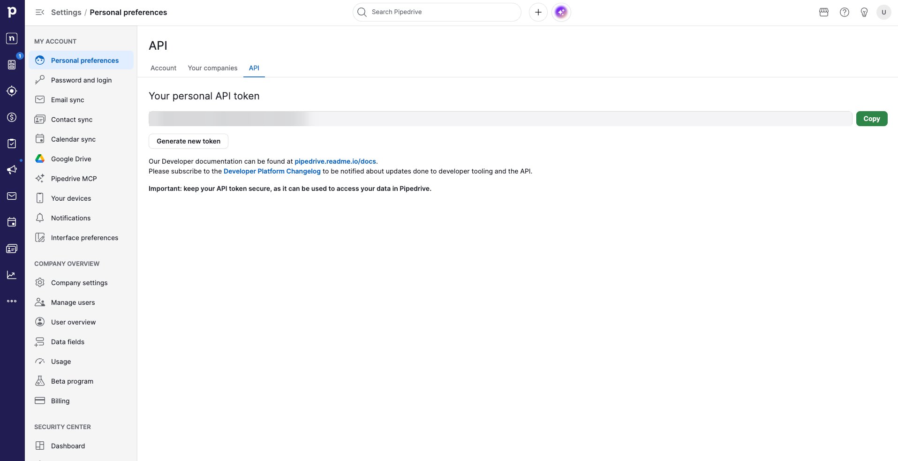
Task: Open the Developer Platform Changelog link
Action: pyautogui.click(x=272, y=171)
